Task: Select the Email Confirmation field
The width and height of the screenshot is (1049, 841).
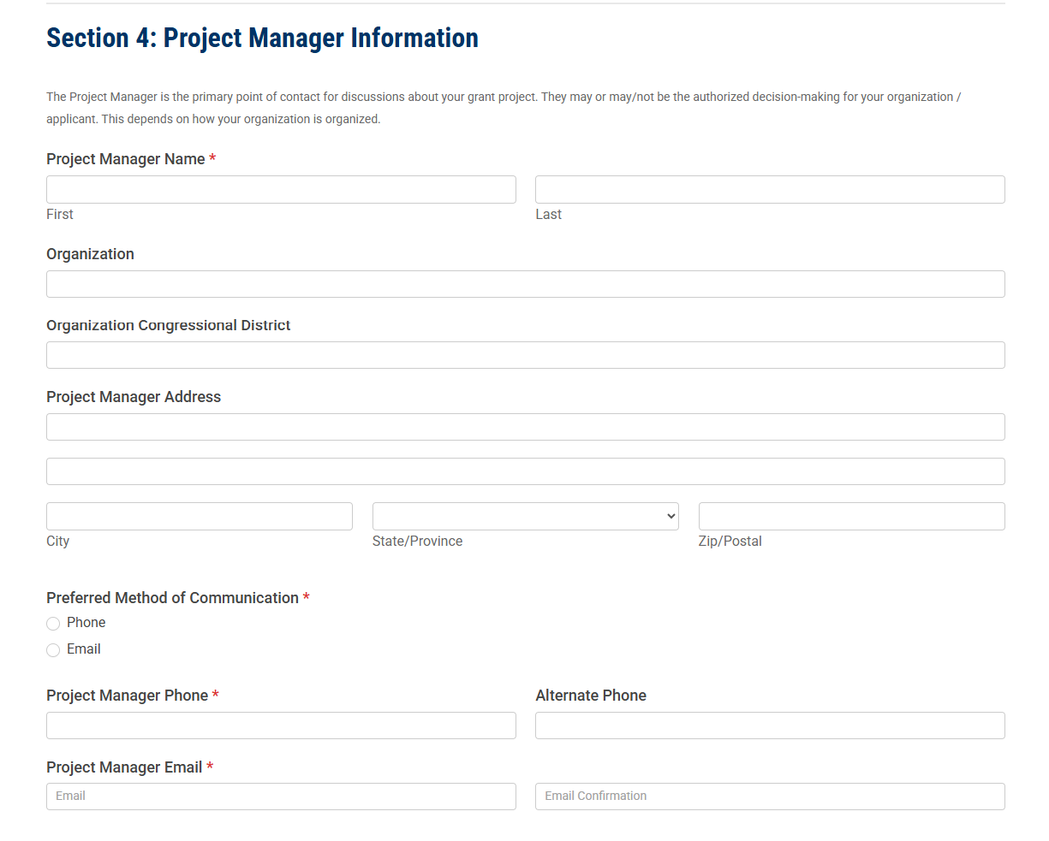Action: (x=769, y=796)
